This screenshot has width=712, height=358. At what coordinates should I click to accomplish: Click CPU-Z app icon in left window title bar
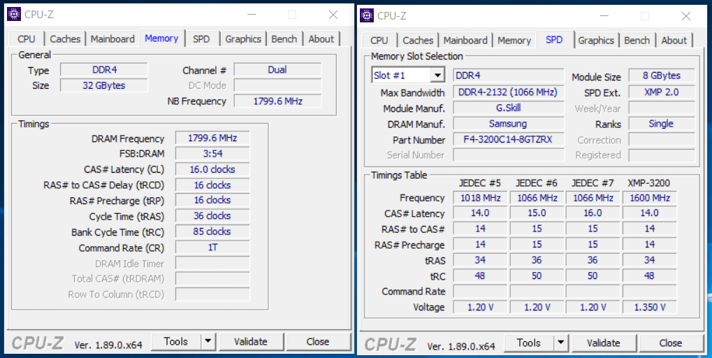click(14, 15)
